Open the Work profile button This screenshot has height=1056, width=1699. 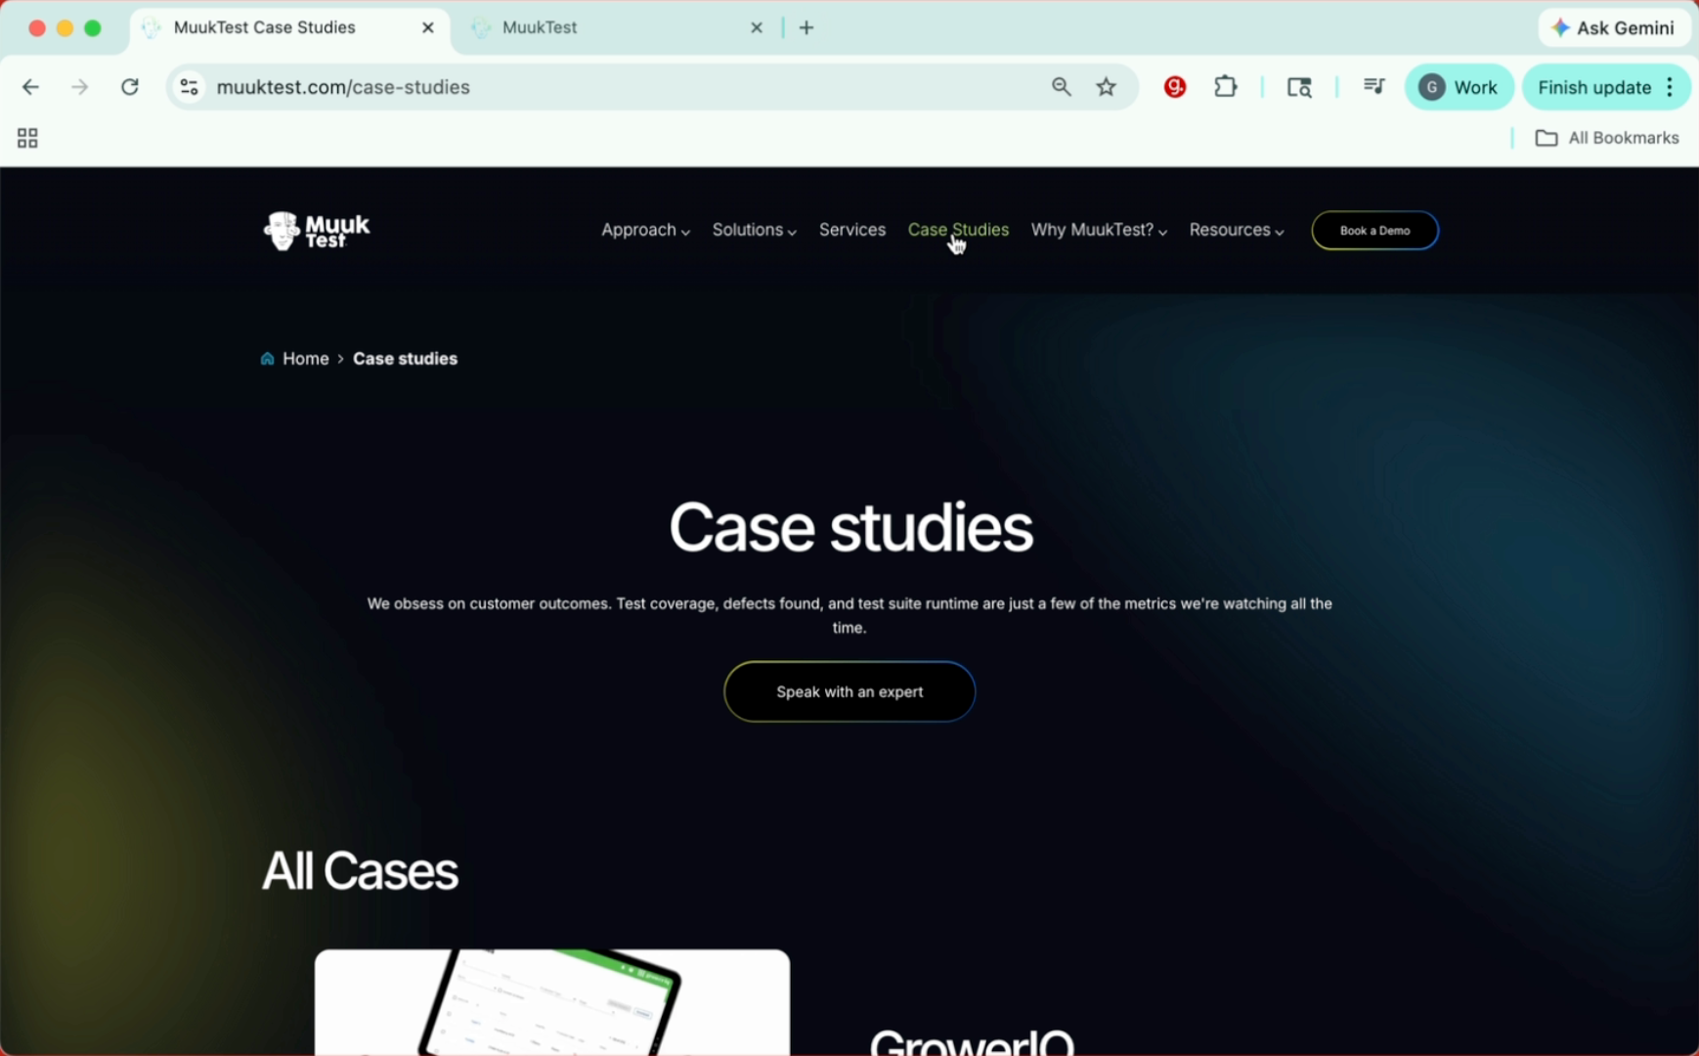point(1459,87)
